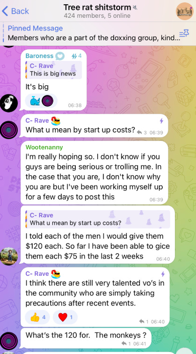Screen dimensions: 196x354
Task: Tap the lightning icon on the talented vo's message
Action: (x=163, y=274)
